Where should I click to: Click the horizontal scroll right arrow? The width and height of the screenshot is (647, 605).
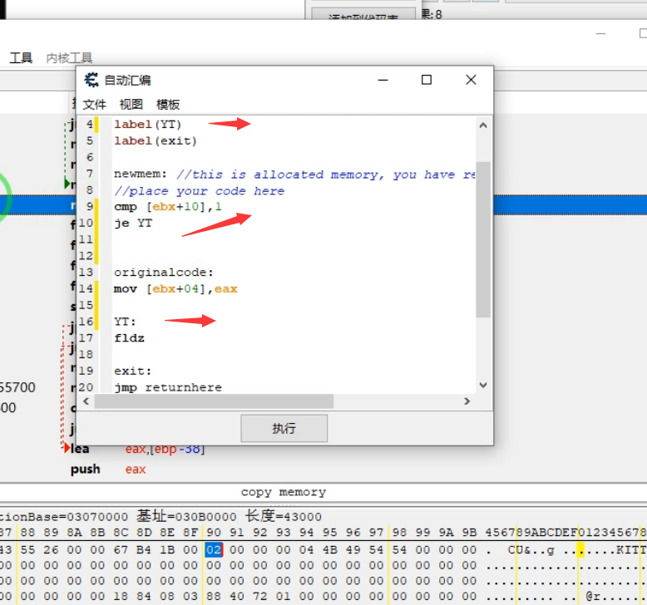pos(467,401)
